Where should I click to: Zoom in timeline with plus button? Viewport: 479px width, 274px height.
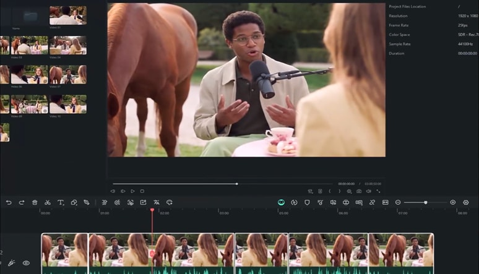[453, 202]
